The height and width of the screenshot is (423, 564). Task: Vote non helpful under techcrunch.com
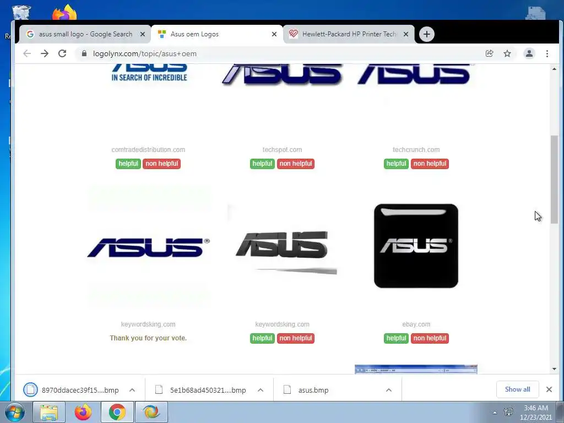pyautogui.click(x=430, y=164)
